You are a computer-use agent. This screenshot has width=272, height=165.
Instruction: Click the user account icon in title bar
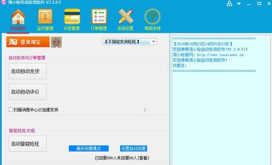[x=229, y=3]
